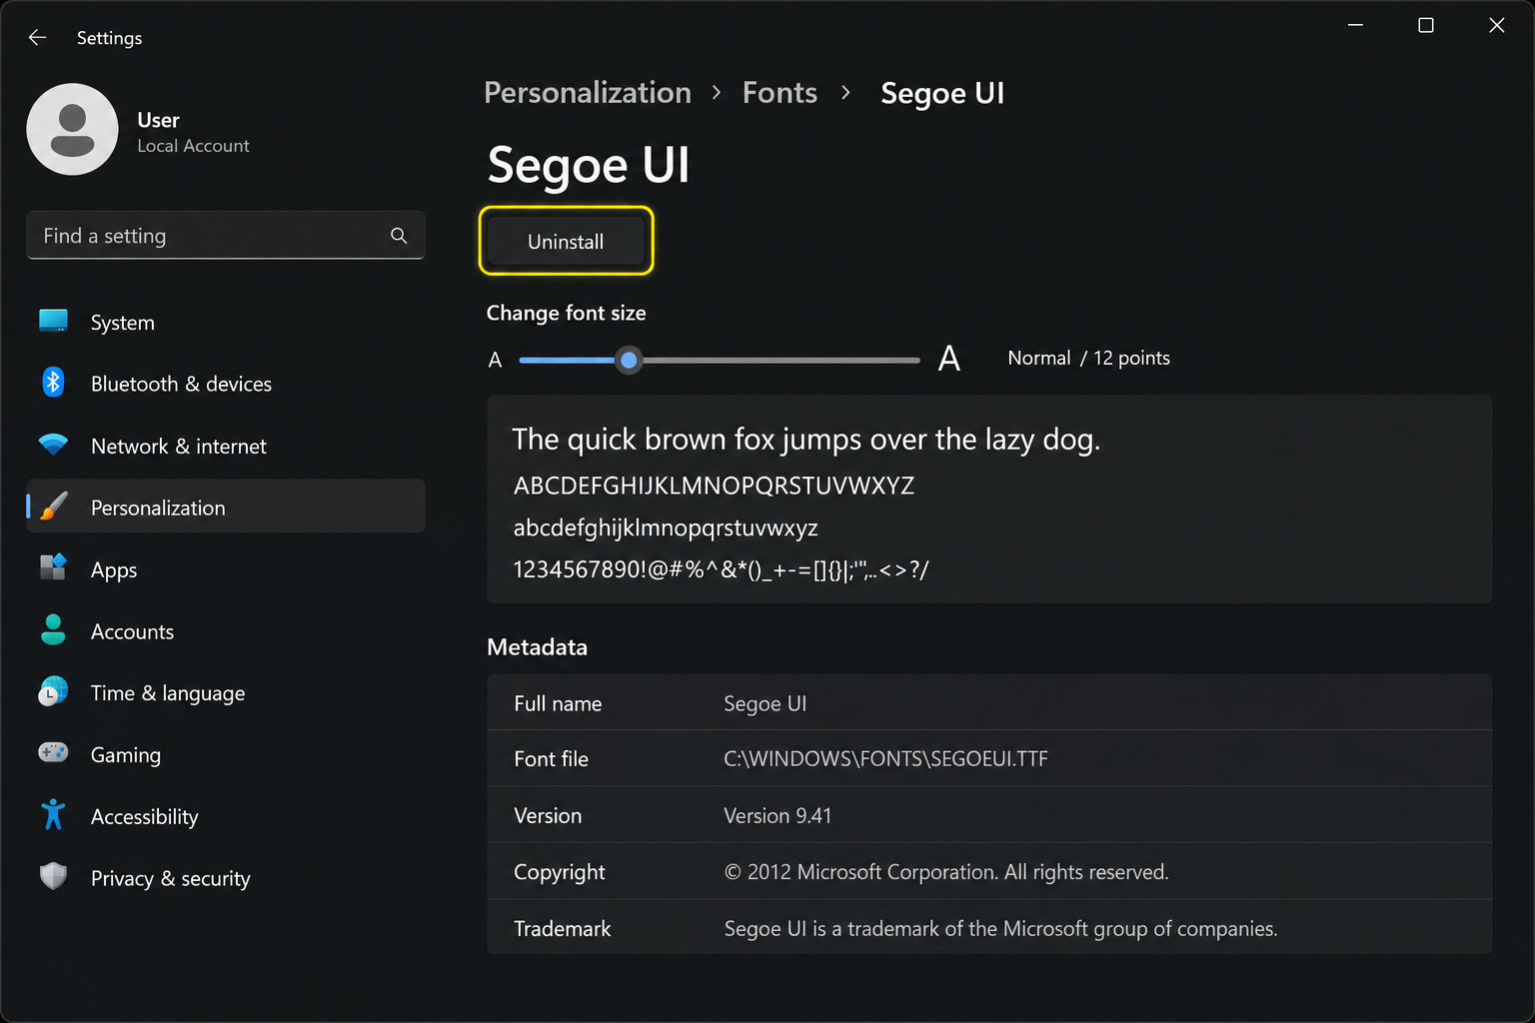The width and height of the screenshot is (1535, 1023).
Task: Click the lowercase alphabet preview line
Action: (x=666, y=527)
